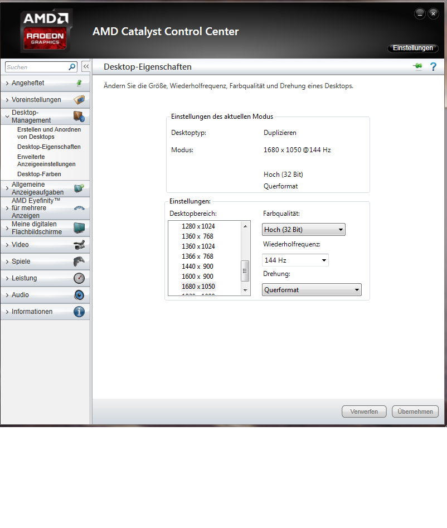
Task: Select Desktop-Eigenschaften in sidebar
Action: (49, 147)
